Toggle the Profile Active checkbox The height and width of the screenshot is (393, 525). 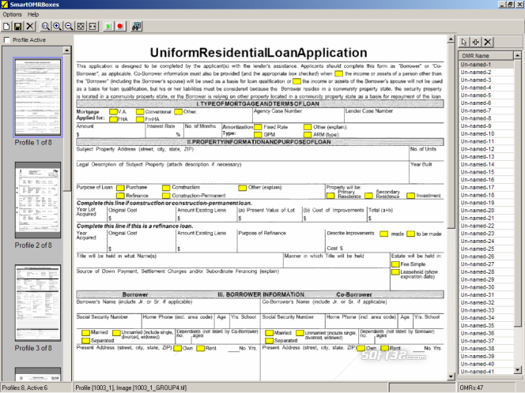(x=6, y=40)
